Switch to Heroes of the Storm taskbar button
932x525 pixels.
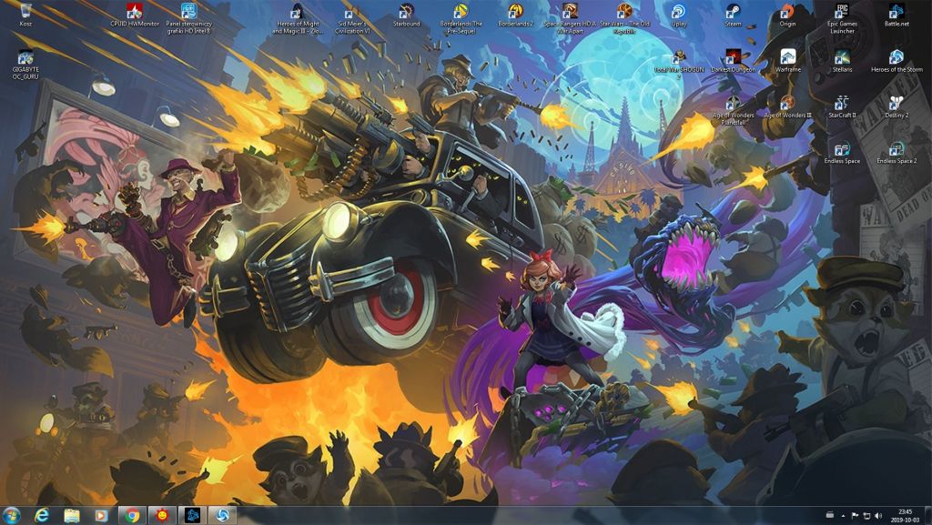222,516
